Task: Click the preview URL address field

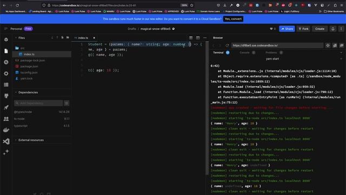Action: [277, 45]
